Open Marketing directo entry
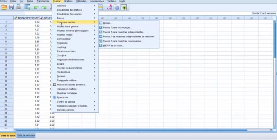Viewport: 277px width, 140px height. coord(75,110)
